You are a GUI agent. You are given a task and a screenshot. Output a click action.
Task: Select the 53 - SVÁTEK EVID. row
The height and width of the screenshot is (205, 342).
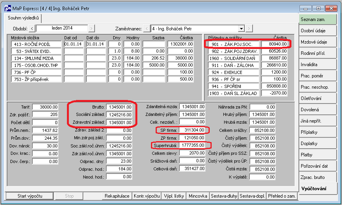point(102,51)
